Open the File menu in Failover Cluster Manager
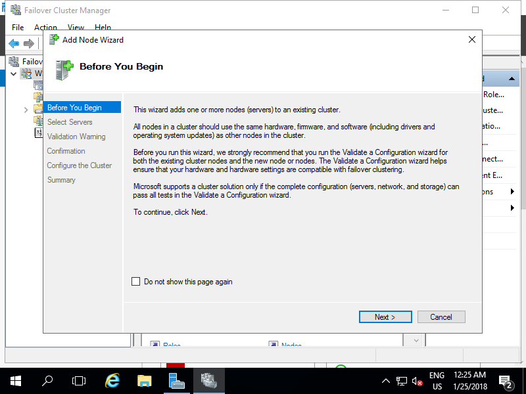Screen dimensions: 526x394 18,27
